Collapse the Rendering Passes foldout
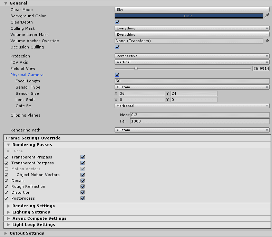 coord(8,145)
